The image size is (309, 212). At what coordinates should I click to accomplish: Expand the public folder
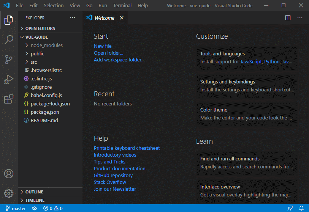pyautogui.click(x=50, y=53)
